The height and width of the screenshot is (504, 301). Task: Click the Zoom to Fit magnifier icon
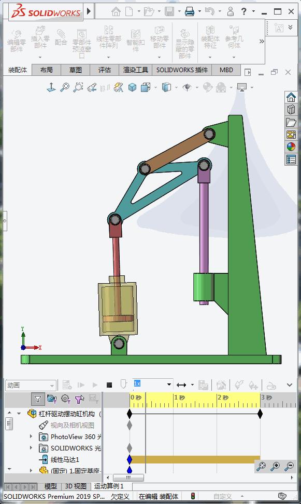pos(64,87)
